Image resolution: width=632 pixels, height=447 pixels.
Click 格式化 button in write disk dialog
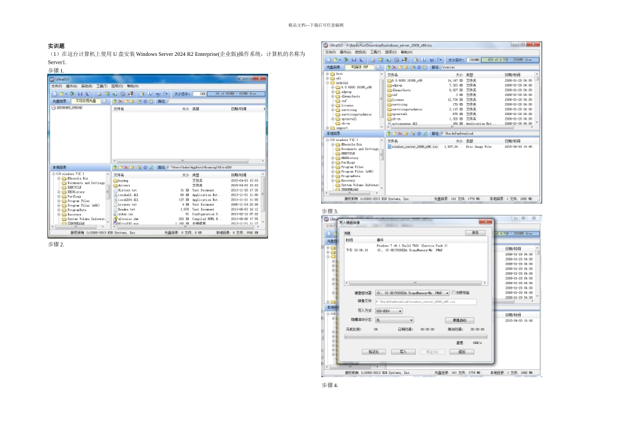374,352
